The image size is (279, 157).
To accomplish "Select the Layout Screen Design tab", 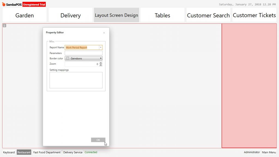I will click(x=116, y=15).
